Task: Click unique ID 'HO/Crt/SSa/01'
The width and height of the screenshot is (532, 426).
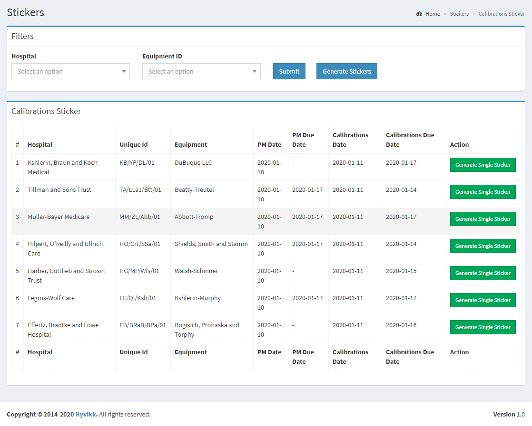Action: 140,244
